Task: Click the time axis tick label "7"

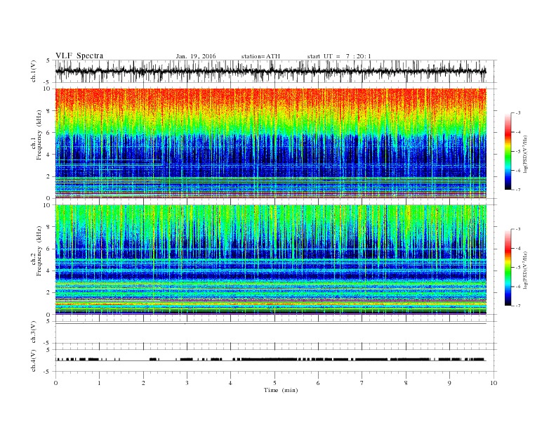Action: click(362, 383)
